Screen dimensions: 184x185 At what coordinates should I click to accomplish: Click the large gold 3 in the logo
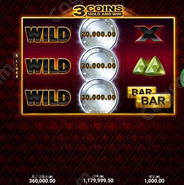79,12
